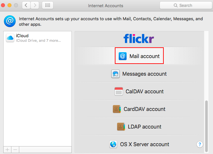Viewport: 213px width, 154px height.
Task: Click the CalDAV calendar icon
Action: point(119,91)
